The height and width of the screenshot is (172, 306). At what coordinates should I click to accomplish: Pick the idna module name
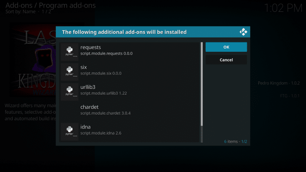pyautogui.click(x=85, y=127)
